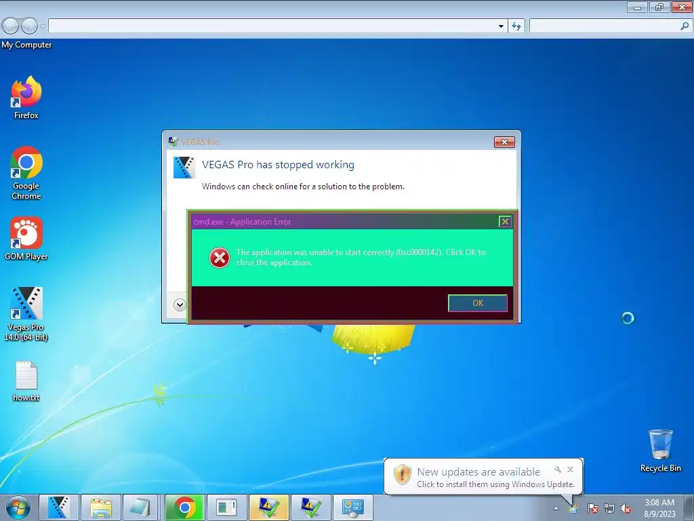Image resolution: width=694 pixels, height=521 pixels.
Task: Switch to VEGAS Pro in the taskbar
Action: coord(59,507)
